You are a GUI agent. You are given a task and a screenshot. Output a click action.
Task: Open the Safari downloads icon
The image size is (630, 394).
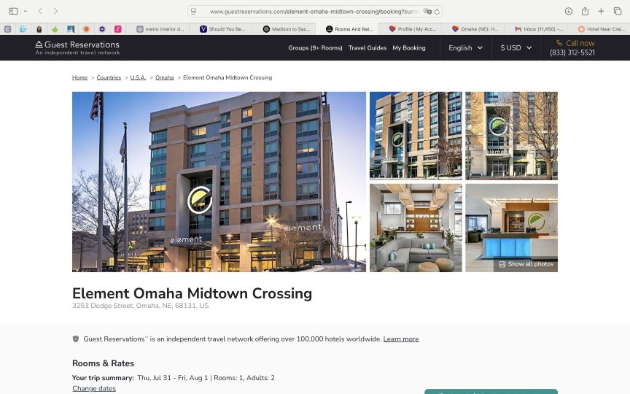click(x=569, y=11)
